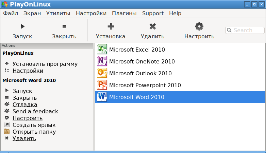Click the Microsoft Outlook 2010 icon
This screenshot has width=266, height=153.
coord(102,73)
